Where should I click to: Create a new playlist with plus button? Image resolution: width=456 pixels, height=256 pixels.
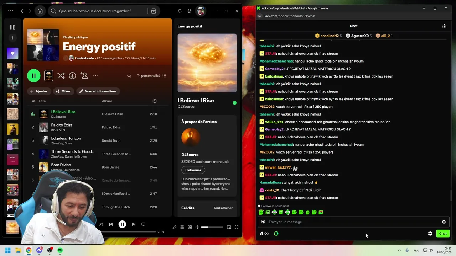12,38
